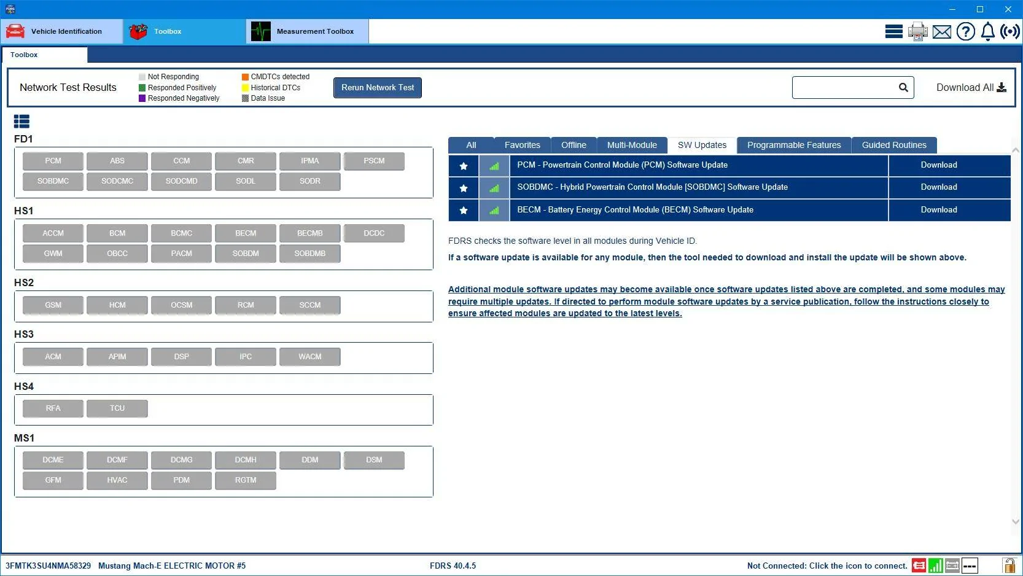The image size is (1023, 576).
Task: Toggle favorite star for PCM Software Update
Action: pos(464,165)
